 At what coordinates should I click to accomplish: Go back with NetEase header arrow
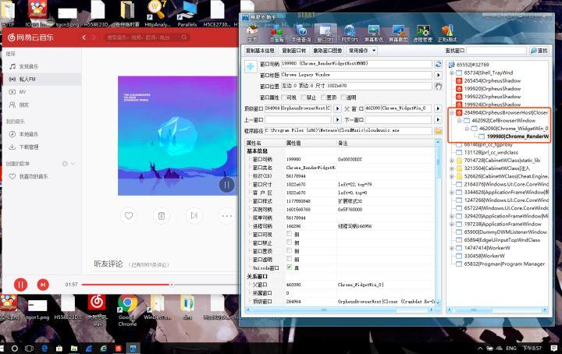coord(84,37)
